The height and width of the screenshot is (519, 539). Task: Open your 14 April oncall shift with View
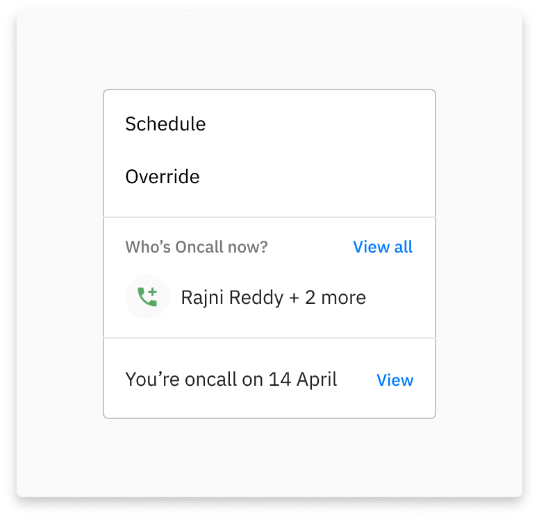pos(395,380)
